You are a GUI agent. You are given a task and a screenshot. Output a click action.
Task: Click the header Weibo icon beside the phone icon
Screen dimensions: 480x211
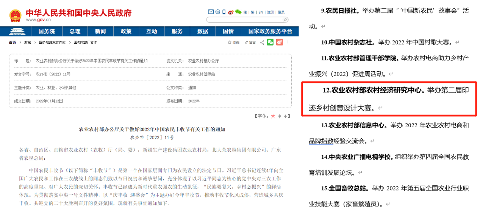230,12
